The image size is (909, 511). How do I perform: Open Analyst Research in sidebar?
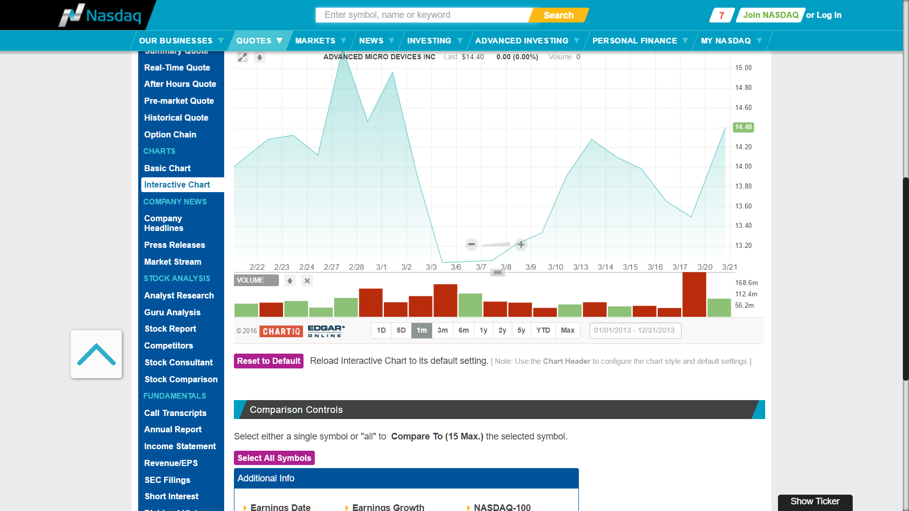(179, 295)
